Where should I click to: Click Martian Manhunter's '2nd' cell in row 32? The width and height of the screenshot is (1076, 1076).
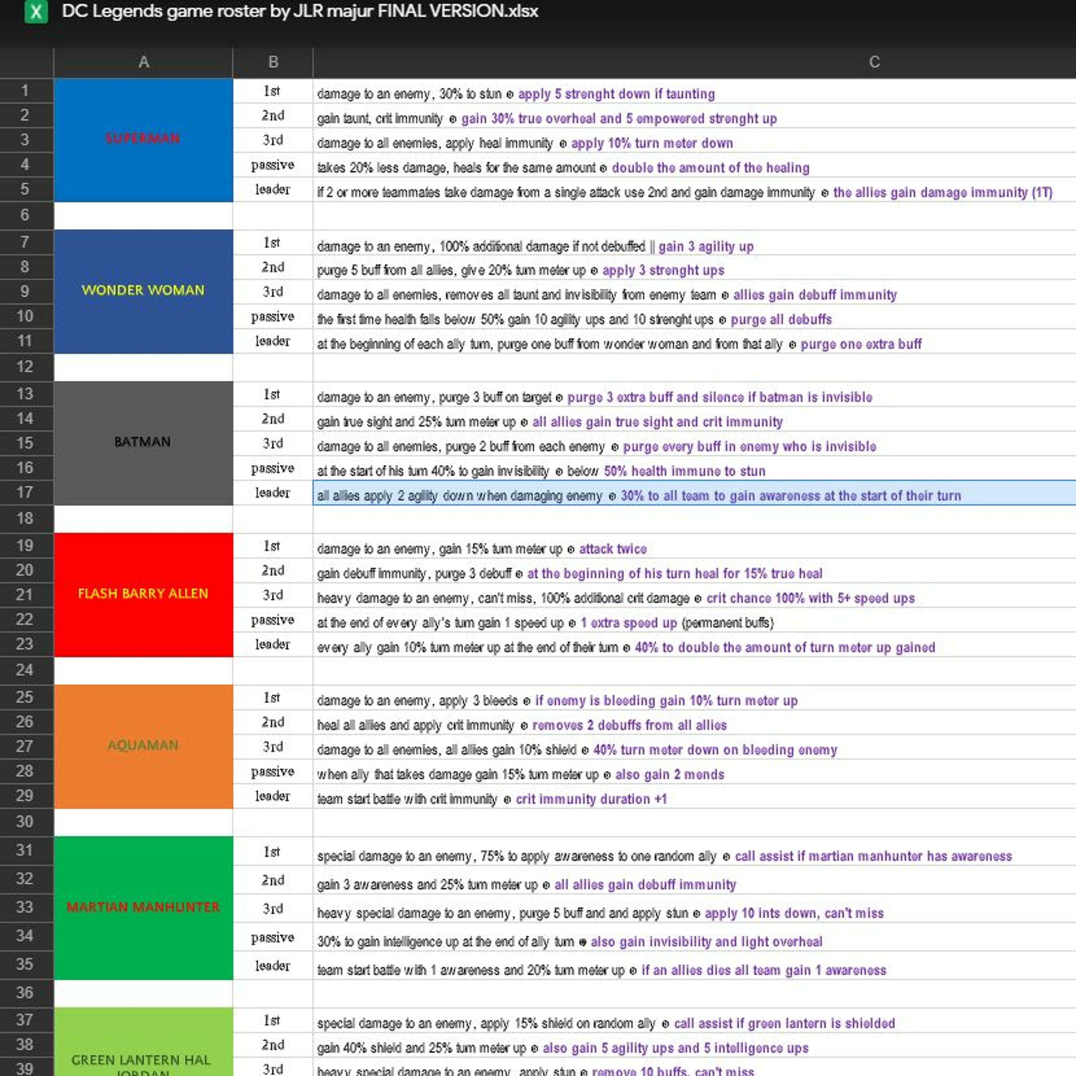pos(273,880)
